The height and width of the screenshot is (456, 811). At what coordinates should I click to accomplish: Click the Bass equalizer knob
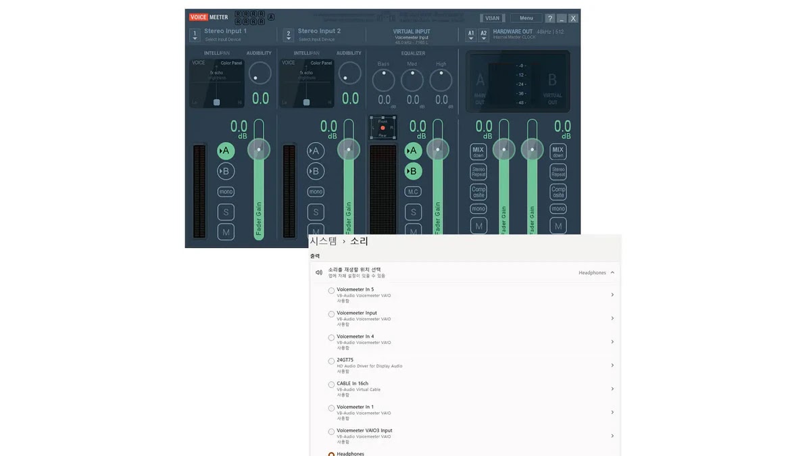[384, 80]
